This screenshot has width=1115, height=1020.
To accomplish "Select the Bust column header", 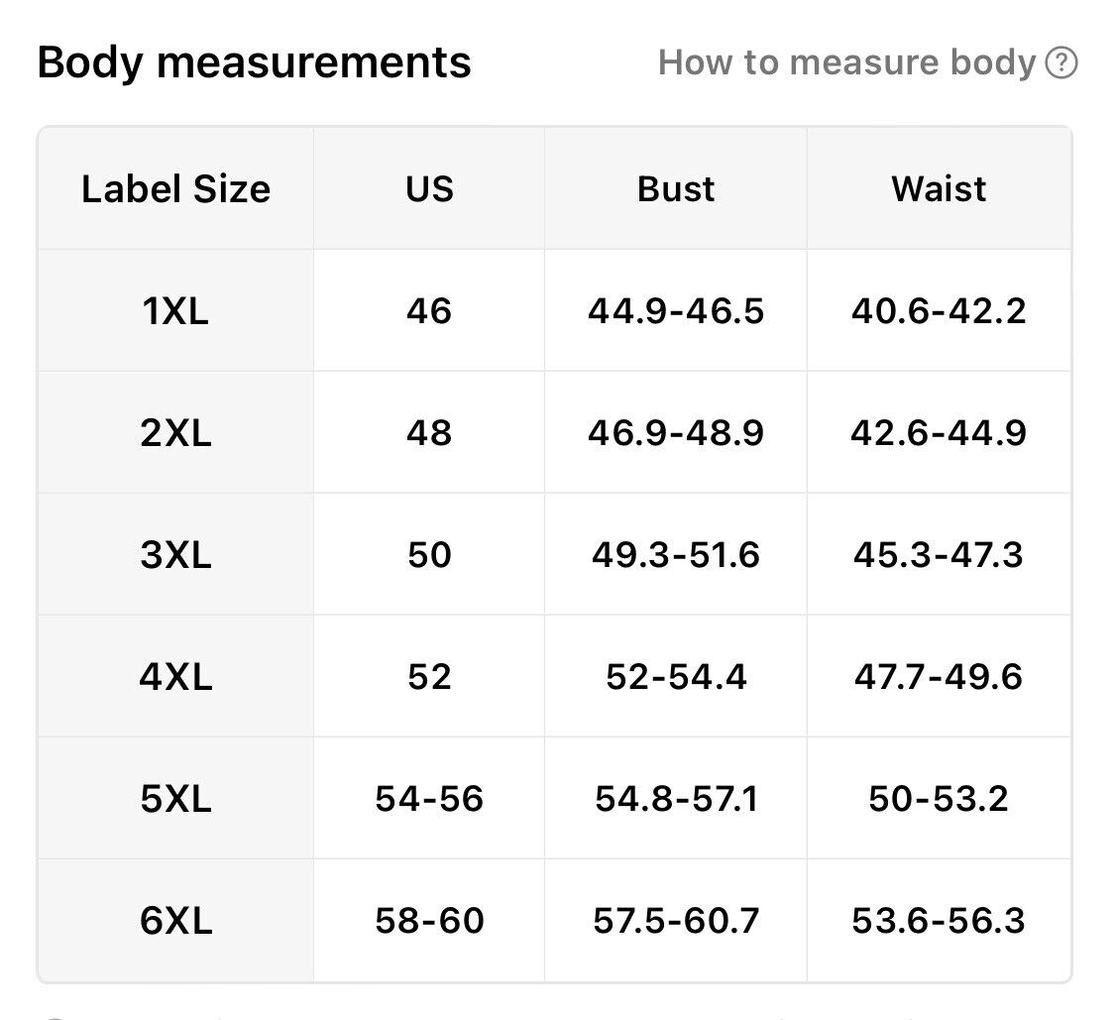I will click(676, 189).
